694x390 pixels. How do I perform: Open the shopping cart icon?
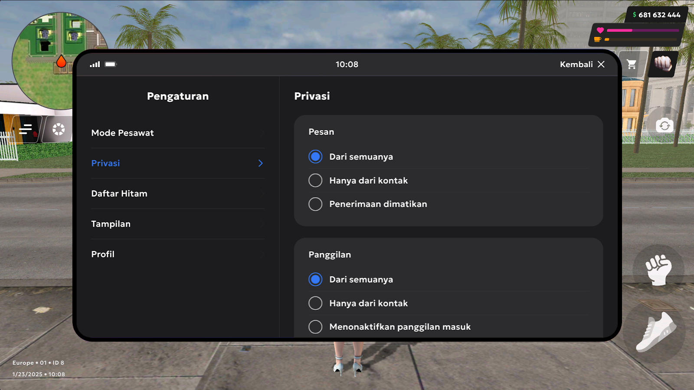632,65
